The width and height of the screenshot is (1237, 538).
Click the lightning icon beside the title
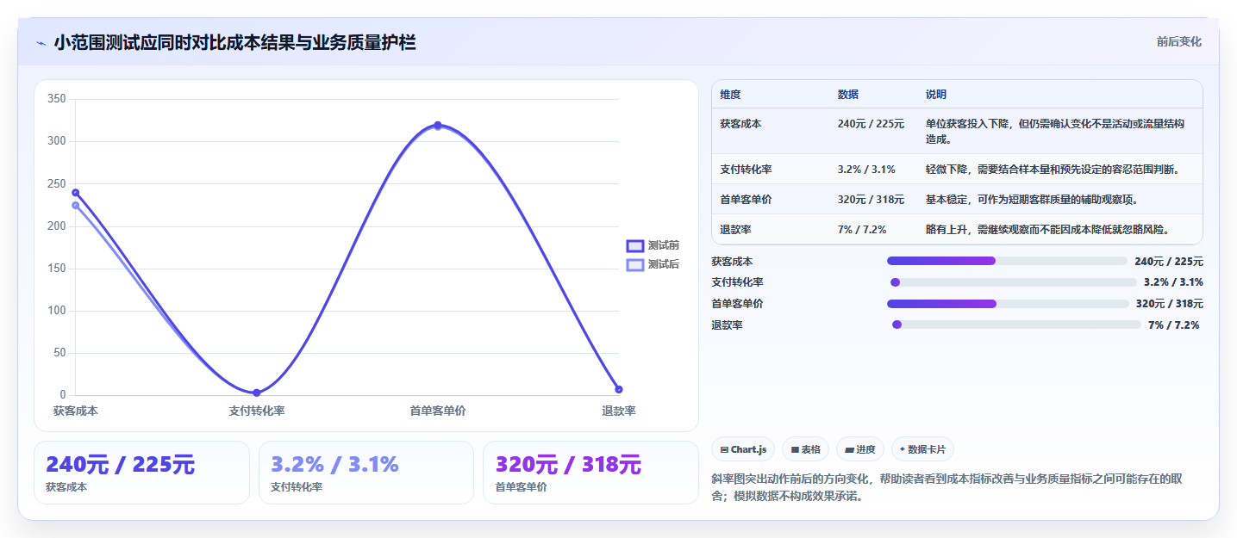point(41,43)
